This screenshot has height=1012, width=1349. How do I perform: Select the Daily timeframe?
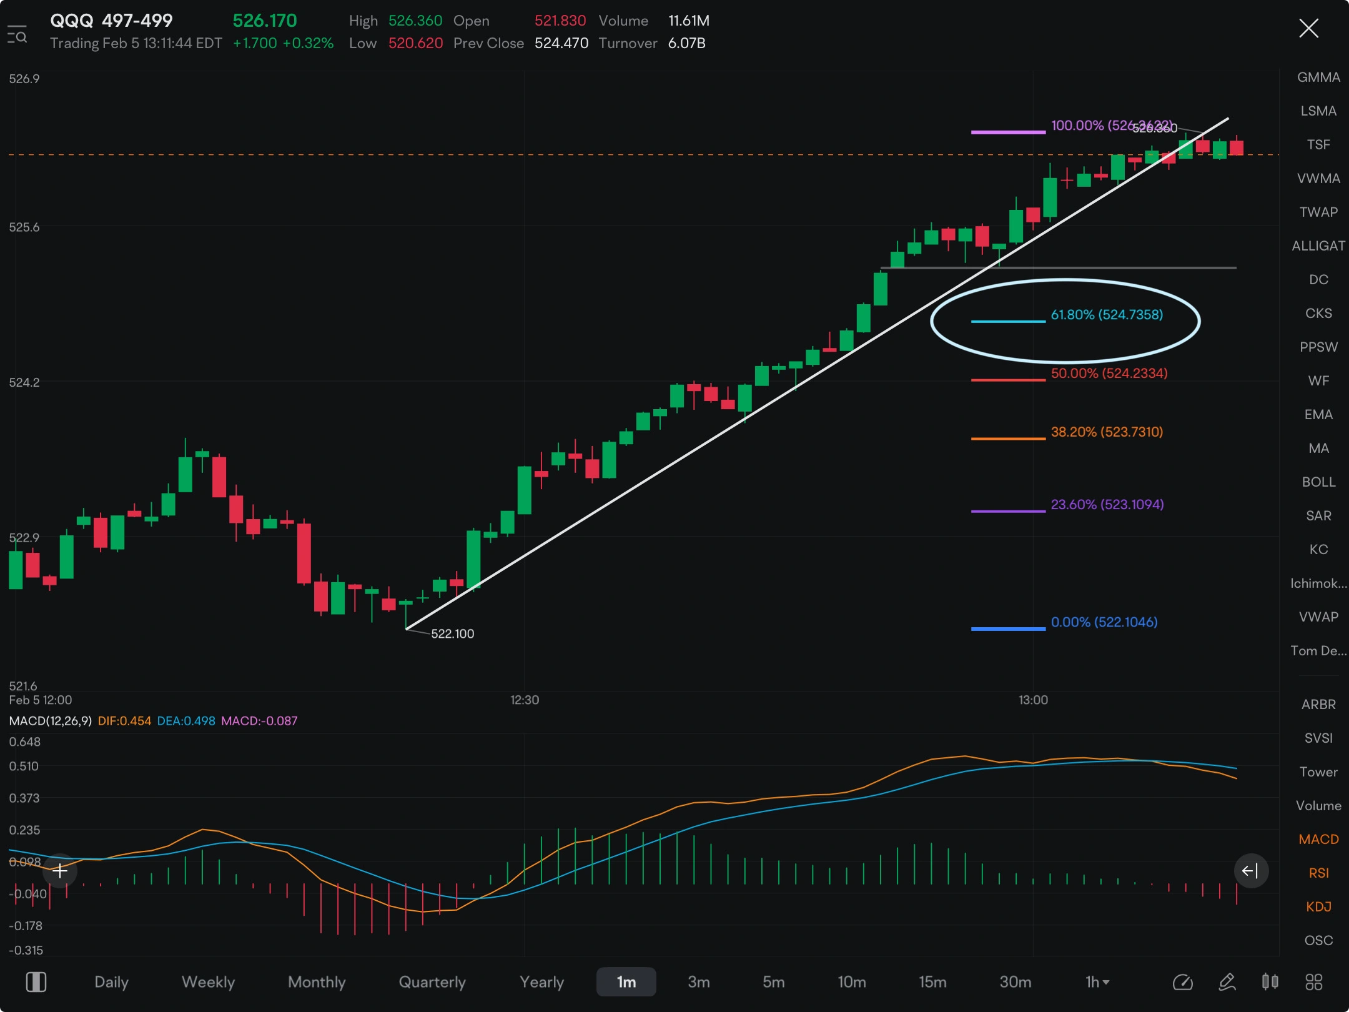coord(111,982)
